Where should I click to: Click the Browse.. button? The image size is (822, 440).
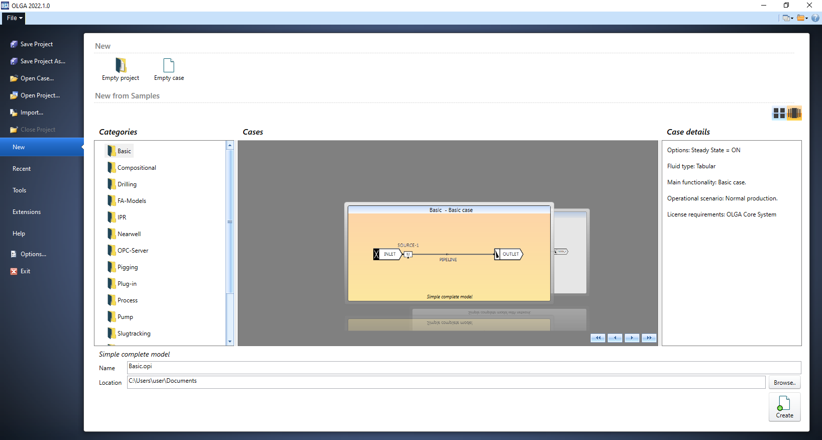point(785,383)
